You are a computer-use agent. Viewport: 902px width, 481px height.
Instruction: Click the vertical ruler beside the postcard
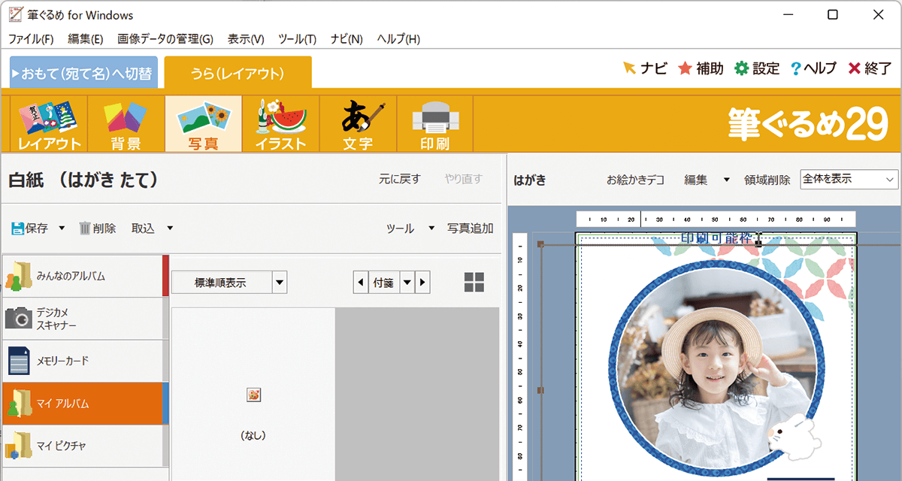(521, 357)
